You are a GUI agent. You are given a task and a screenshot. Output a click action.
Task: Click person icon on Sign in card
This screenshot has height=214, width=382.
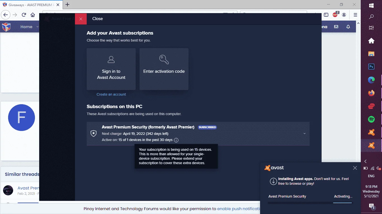point(111,59)
